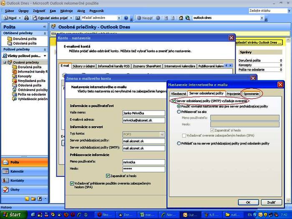Image resolution: width=292 pixels, height=219 pixels.
Task: Click the Firefox icon in quick launch
Action: [66, 215]
